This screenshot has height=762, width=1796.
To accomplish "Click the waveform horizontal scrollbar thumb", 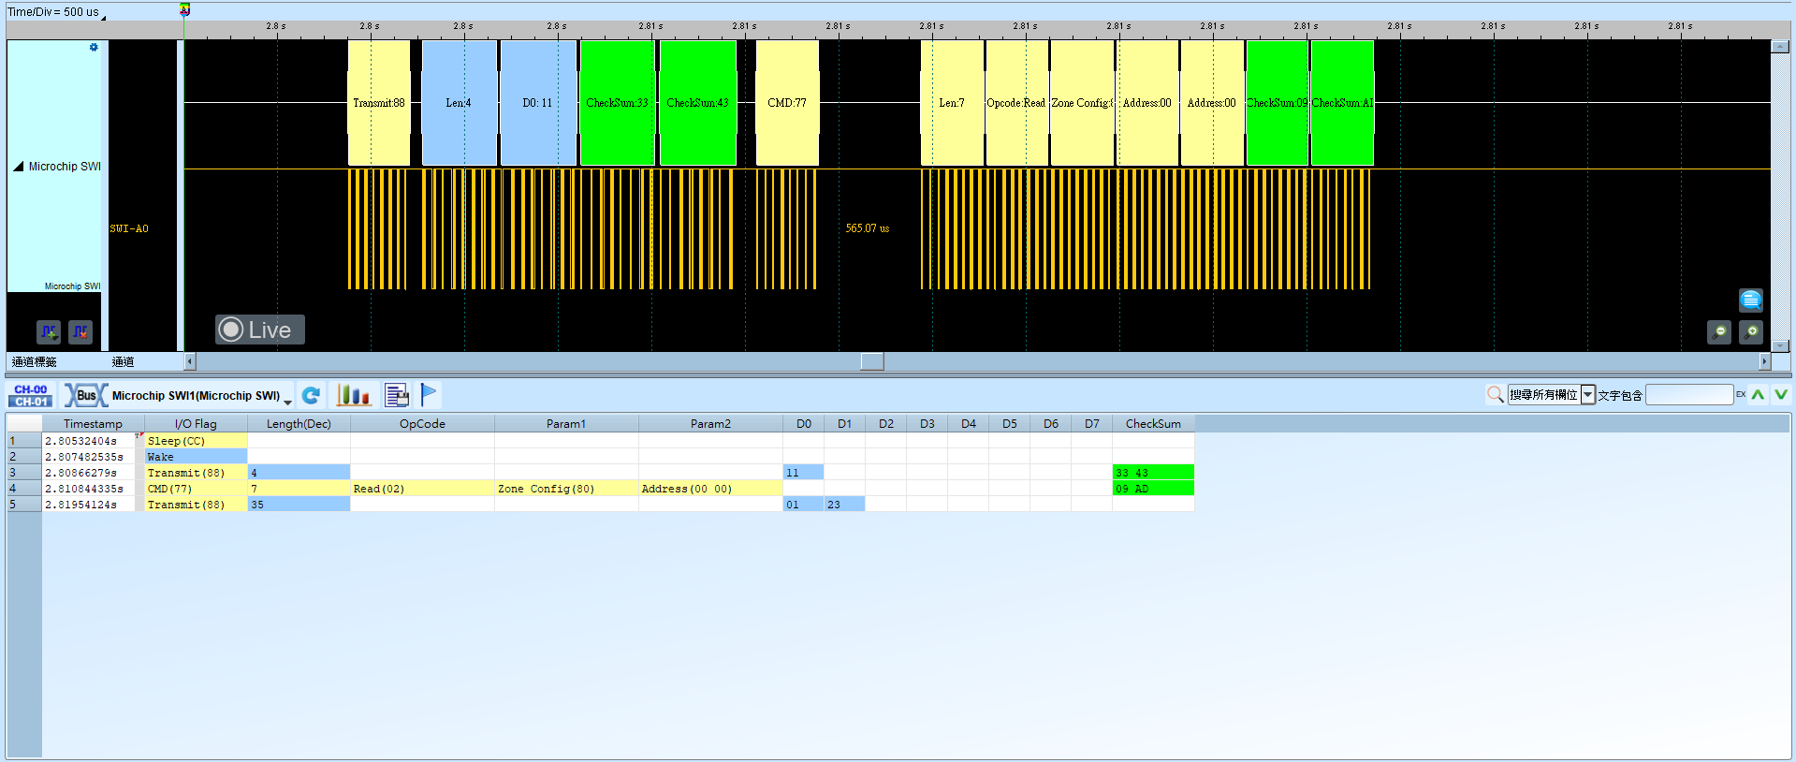I will tap(872, 361).
